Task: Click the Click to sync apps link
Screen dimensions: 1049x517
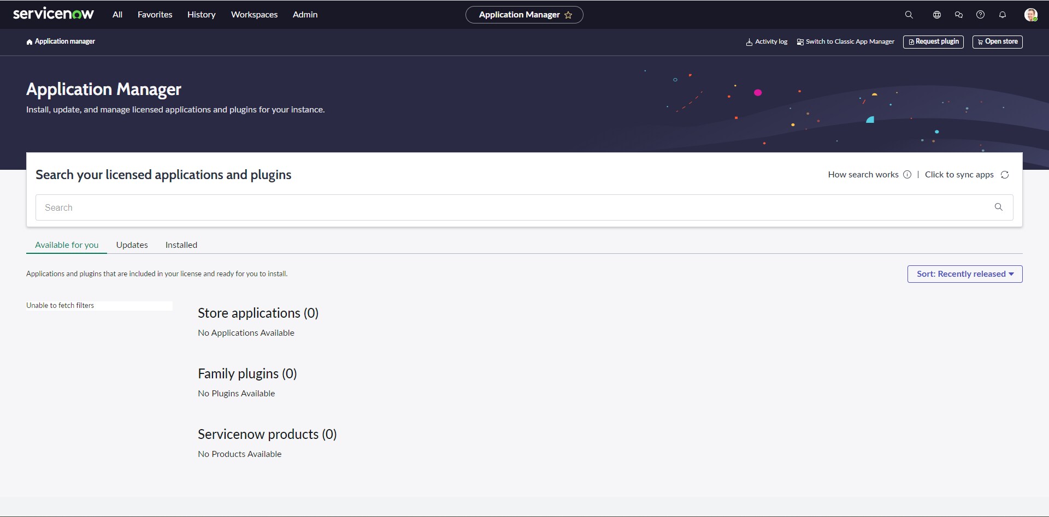Action: pyautogui.click(x=959, y=175)
